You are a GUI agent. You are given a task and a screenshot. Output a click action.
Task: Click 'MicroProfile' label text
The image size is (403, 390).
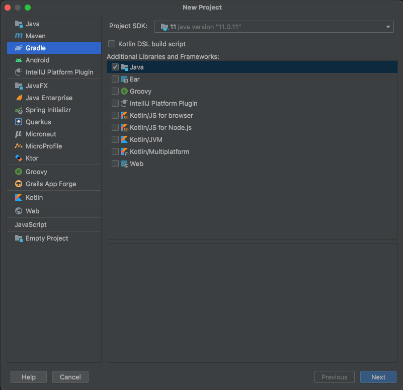44,146
